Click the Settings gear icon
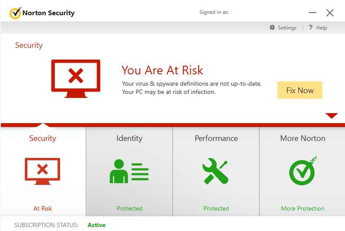This screenshot has height=231, width=345. tap(272, 28)
